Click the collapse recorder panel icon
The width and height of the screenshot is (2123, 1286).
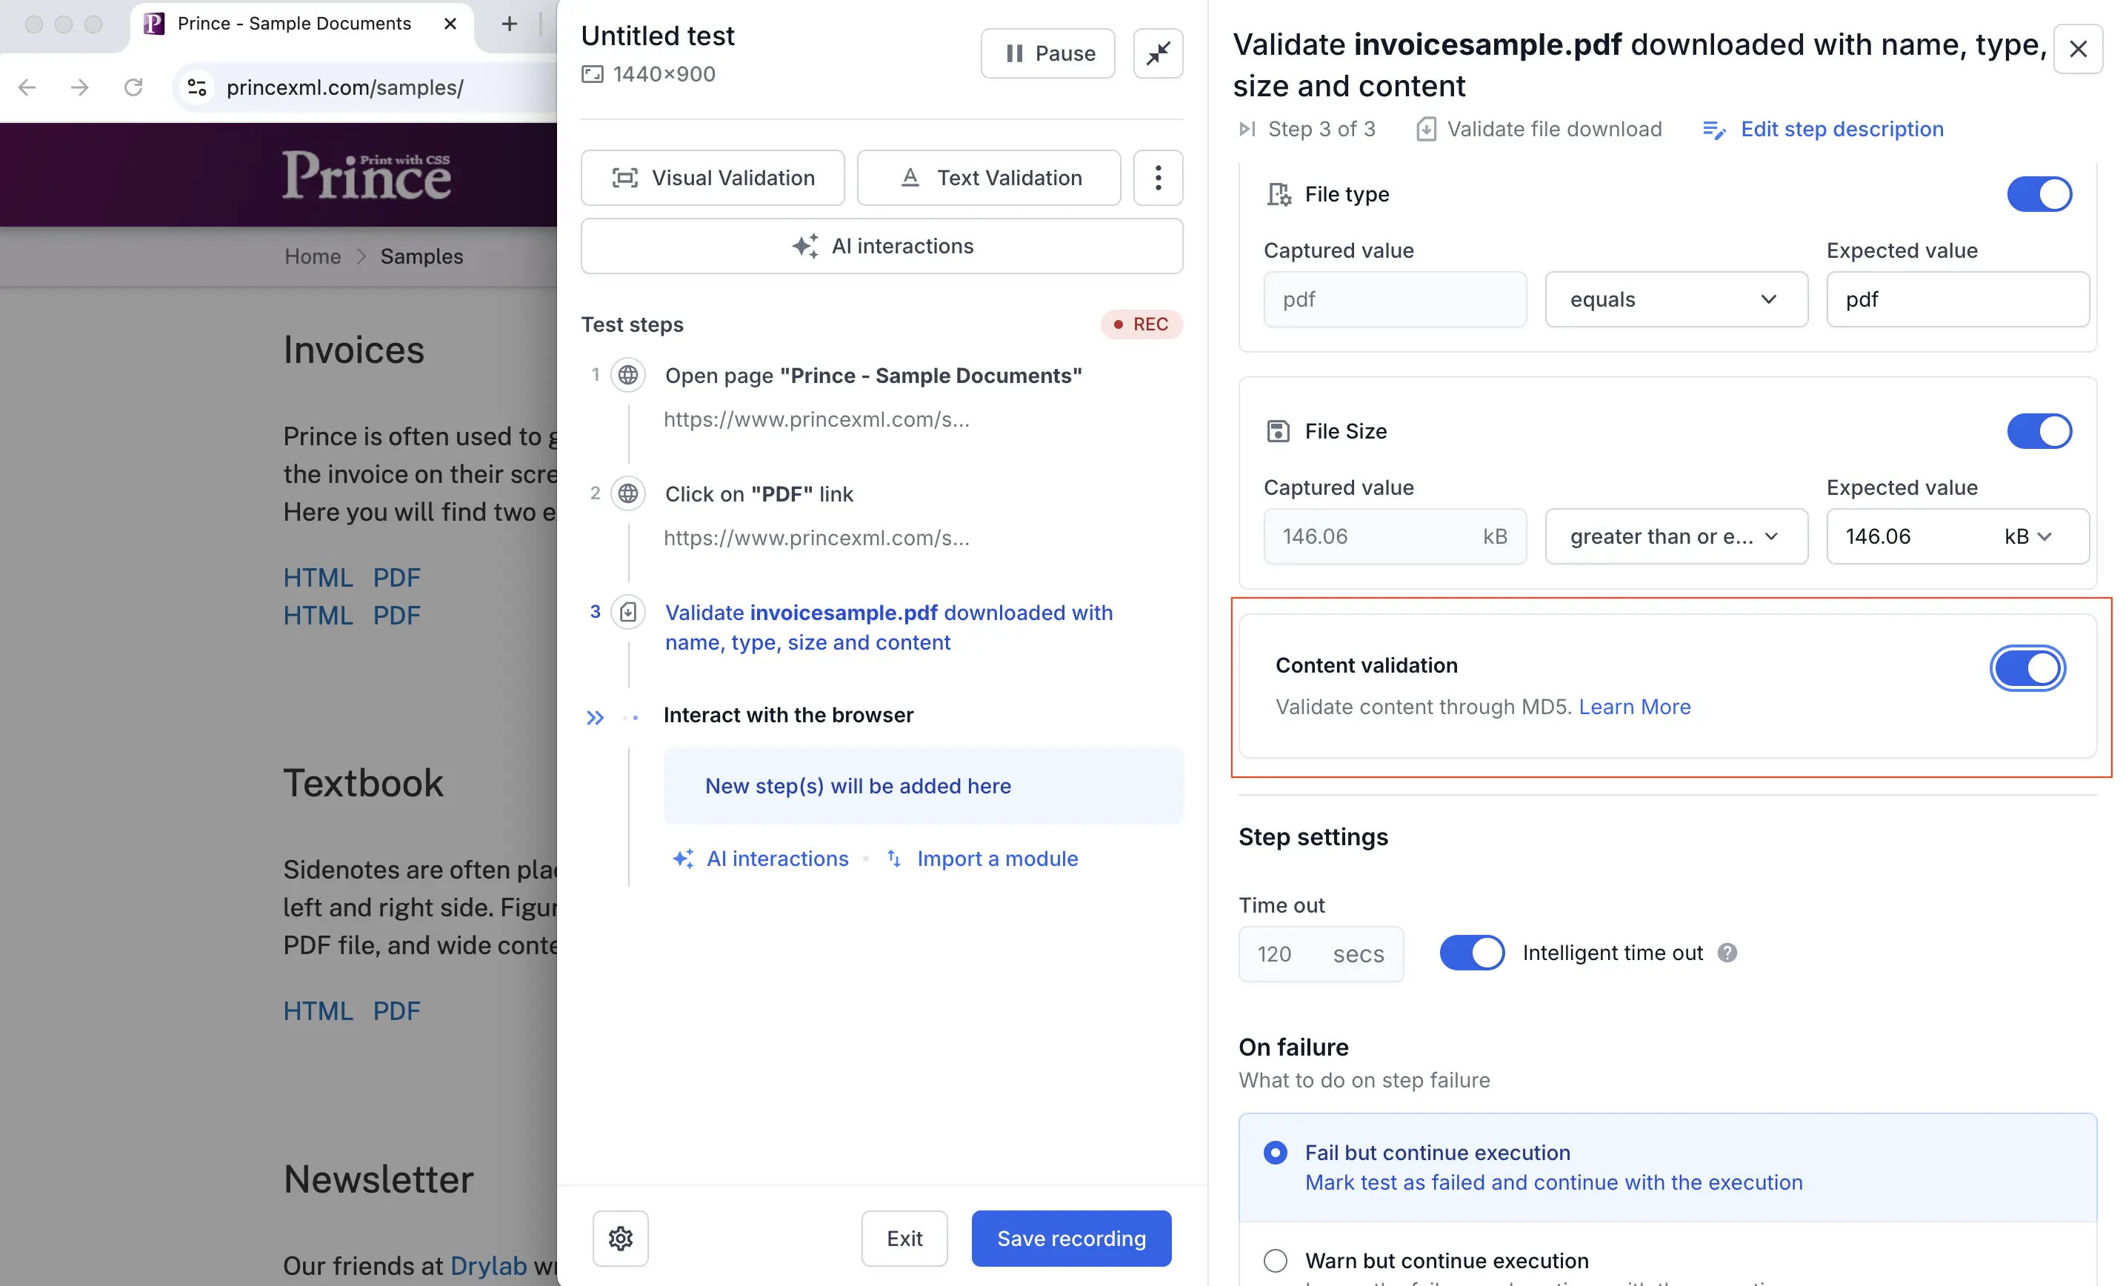click(1158, 53)
